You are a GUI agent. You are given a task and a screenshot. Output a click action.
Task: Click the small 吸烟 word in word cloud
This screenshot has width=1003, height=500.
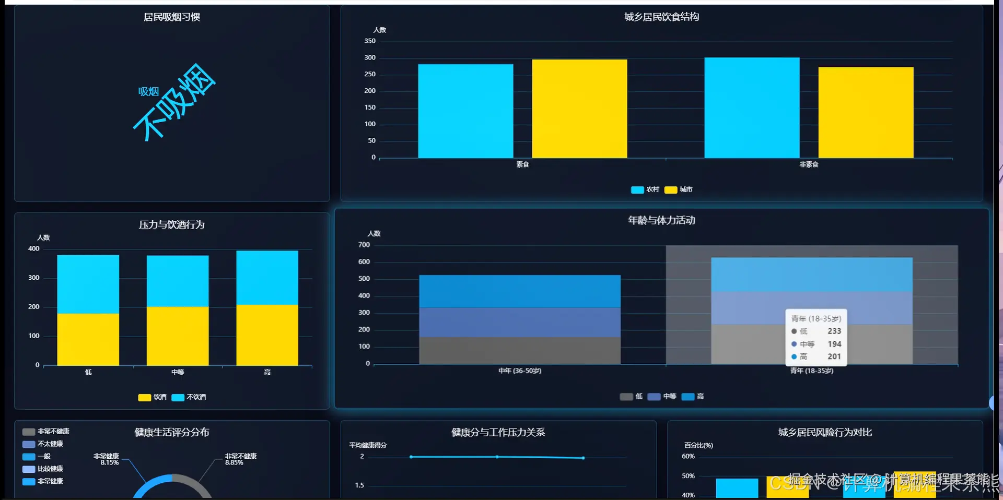[148, 91]
